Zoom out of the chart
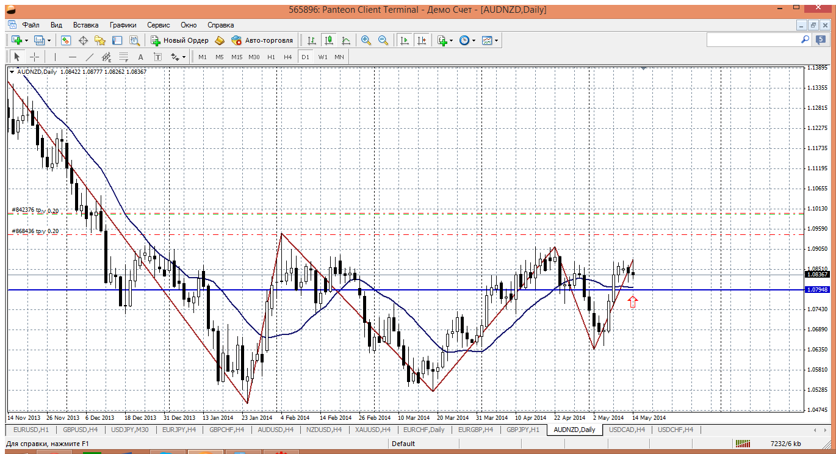This screenshot has width=836, height=454. point(383,40)
